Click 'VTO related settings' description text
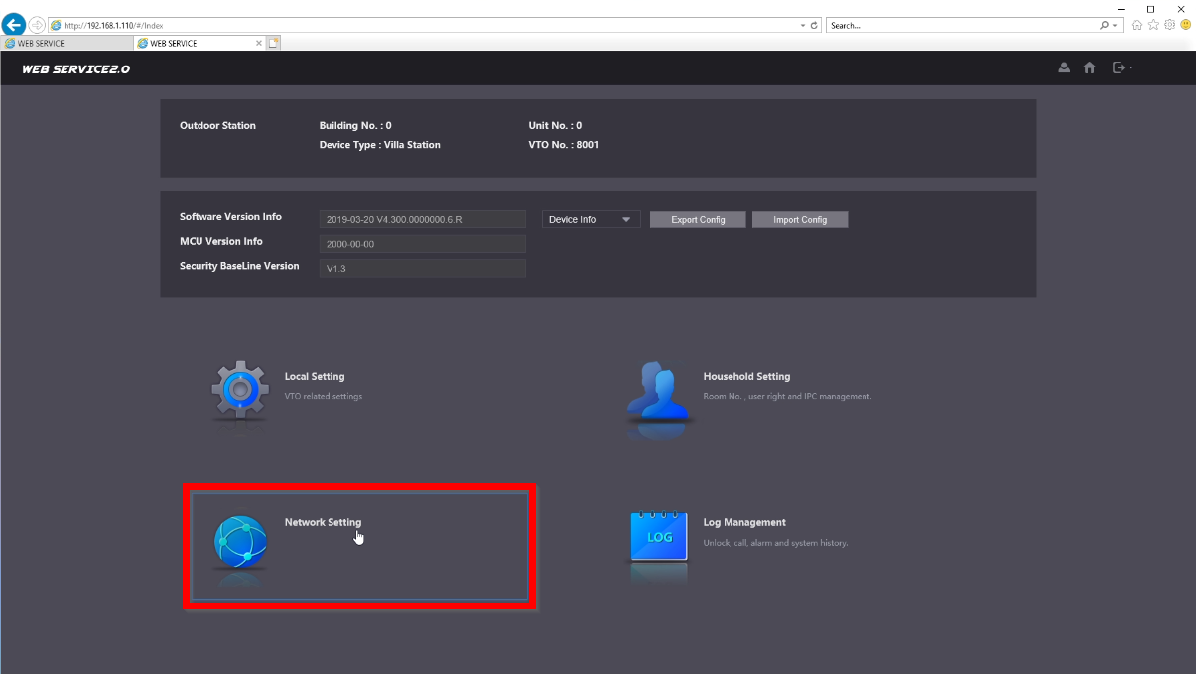Image resolution: width=1196 pixels, height=674 pixels. tap(324, 396)
